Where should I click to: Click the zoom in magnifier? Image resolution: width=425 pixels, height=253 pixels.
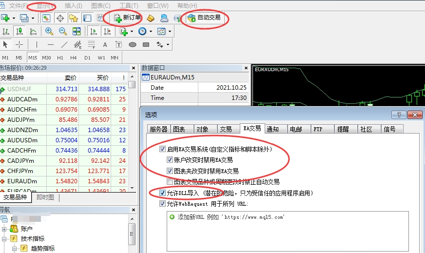pyautogui.click(x=49, y=32)
